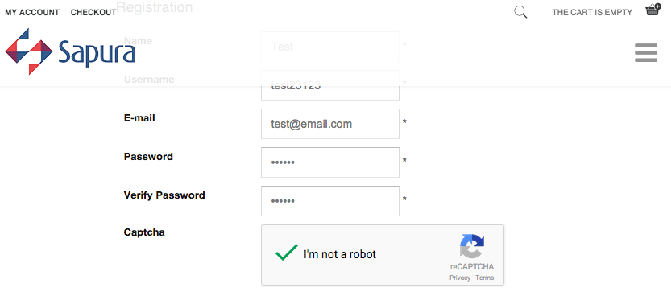Click the Sapura logo
The height and width of the screenshot is (292, 671).
[70, 51]
